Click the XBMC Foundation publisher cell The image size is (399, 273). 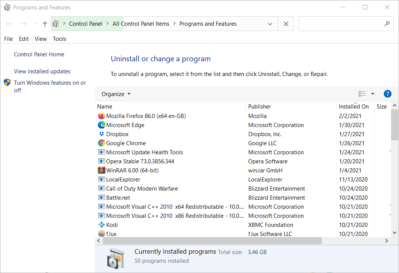pos(271,225)
